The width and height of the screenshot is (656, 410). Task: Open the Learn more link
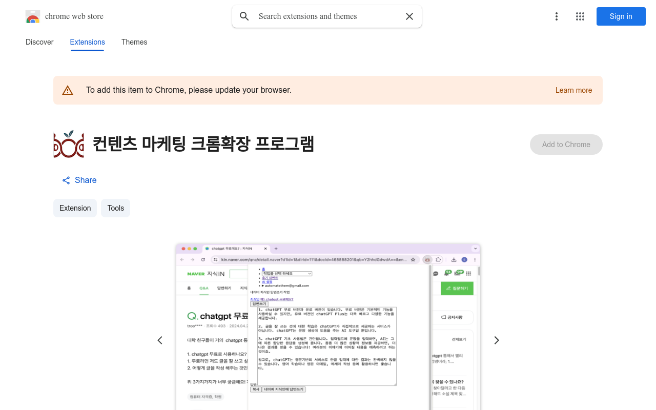tap(573, 90)
